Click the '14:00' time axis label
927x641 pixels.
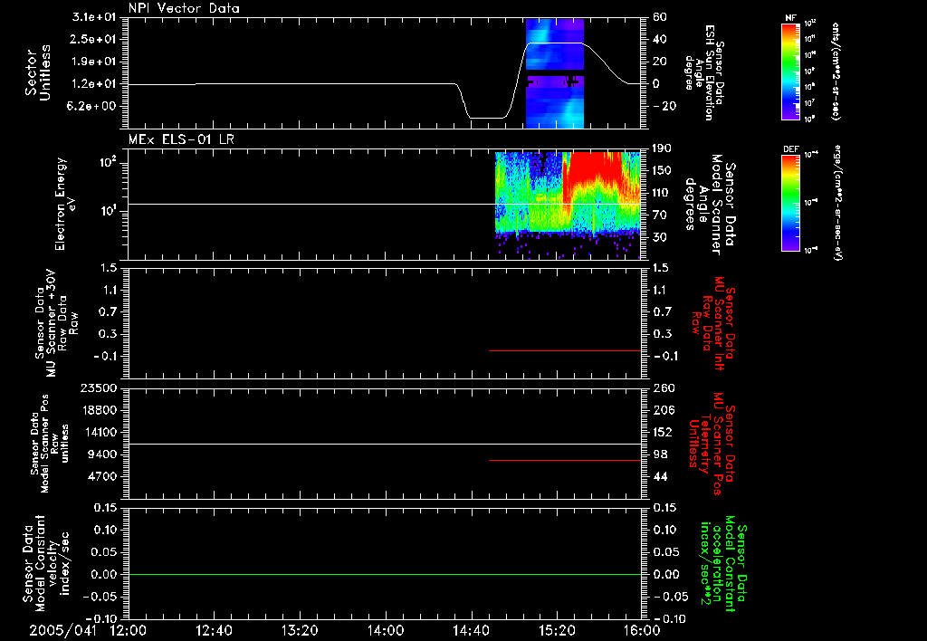[386, 630]
